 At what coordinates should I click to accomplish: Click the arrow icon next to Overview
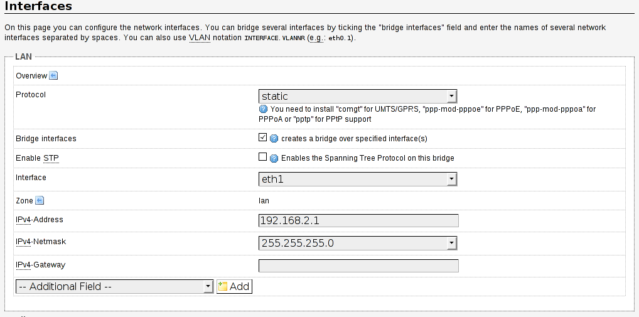point(53,76)
